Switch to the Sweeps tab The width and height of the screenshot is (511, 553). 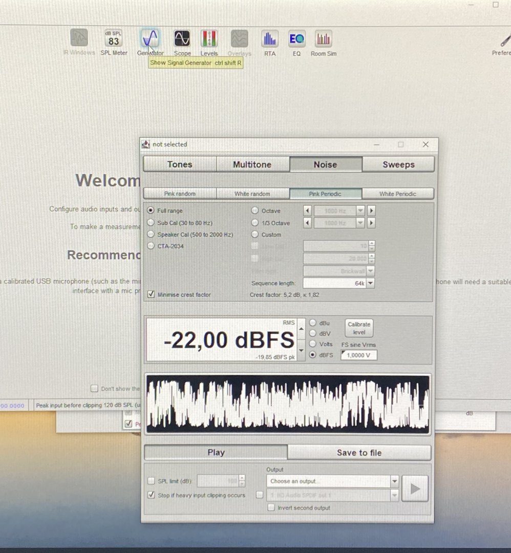point(398,164)
